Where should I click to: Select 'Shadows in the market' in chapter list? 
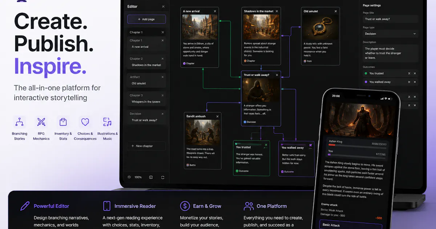146,65
